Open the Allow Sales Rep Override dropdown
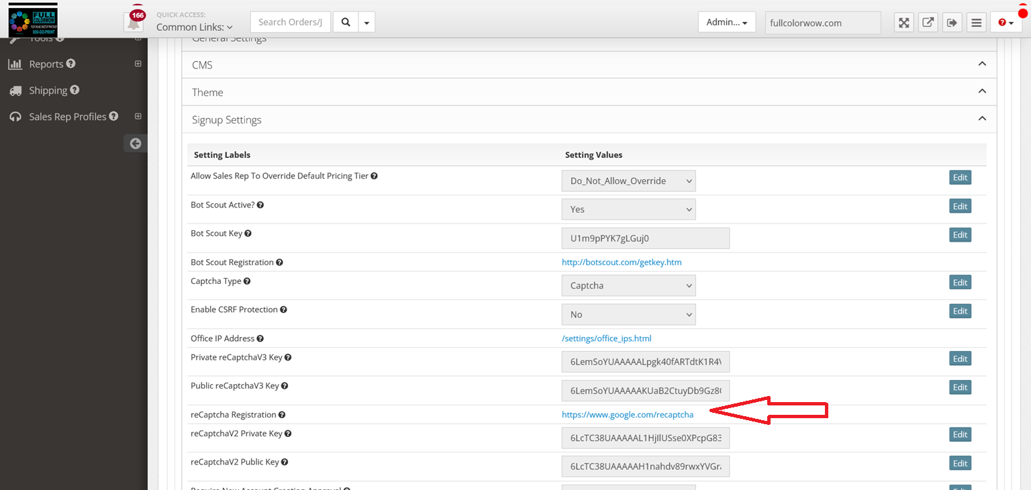Image resolution: width=1031 pixels, height=490 pixels. point(628,181)
